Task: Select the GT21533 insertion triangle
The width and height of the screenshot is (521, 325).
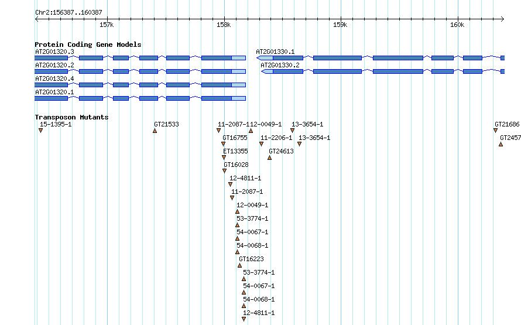Action: (x=155, y=131)
